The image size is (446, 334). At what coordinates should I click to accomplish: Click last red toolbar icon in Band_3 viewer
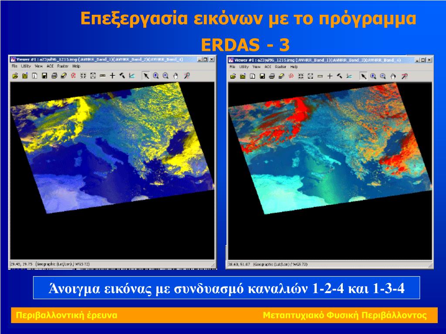pos(404,76)
